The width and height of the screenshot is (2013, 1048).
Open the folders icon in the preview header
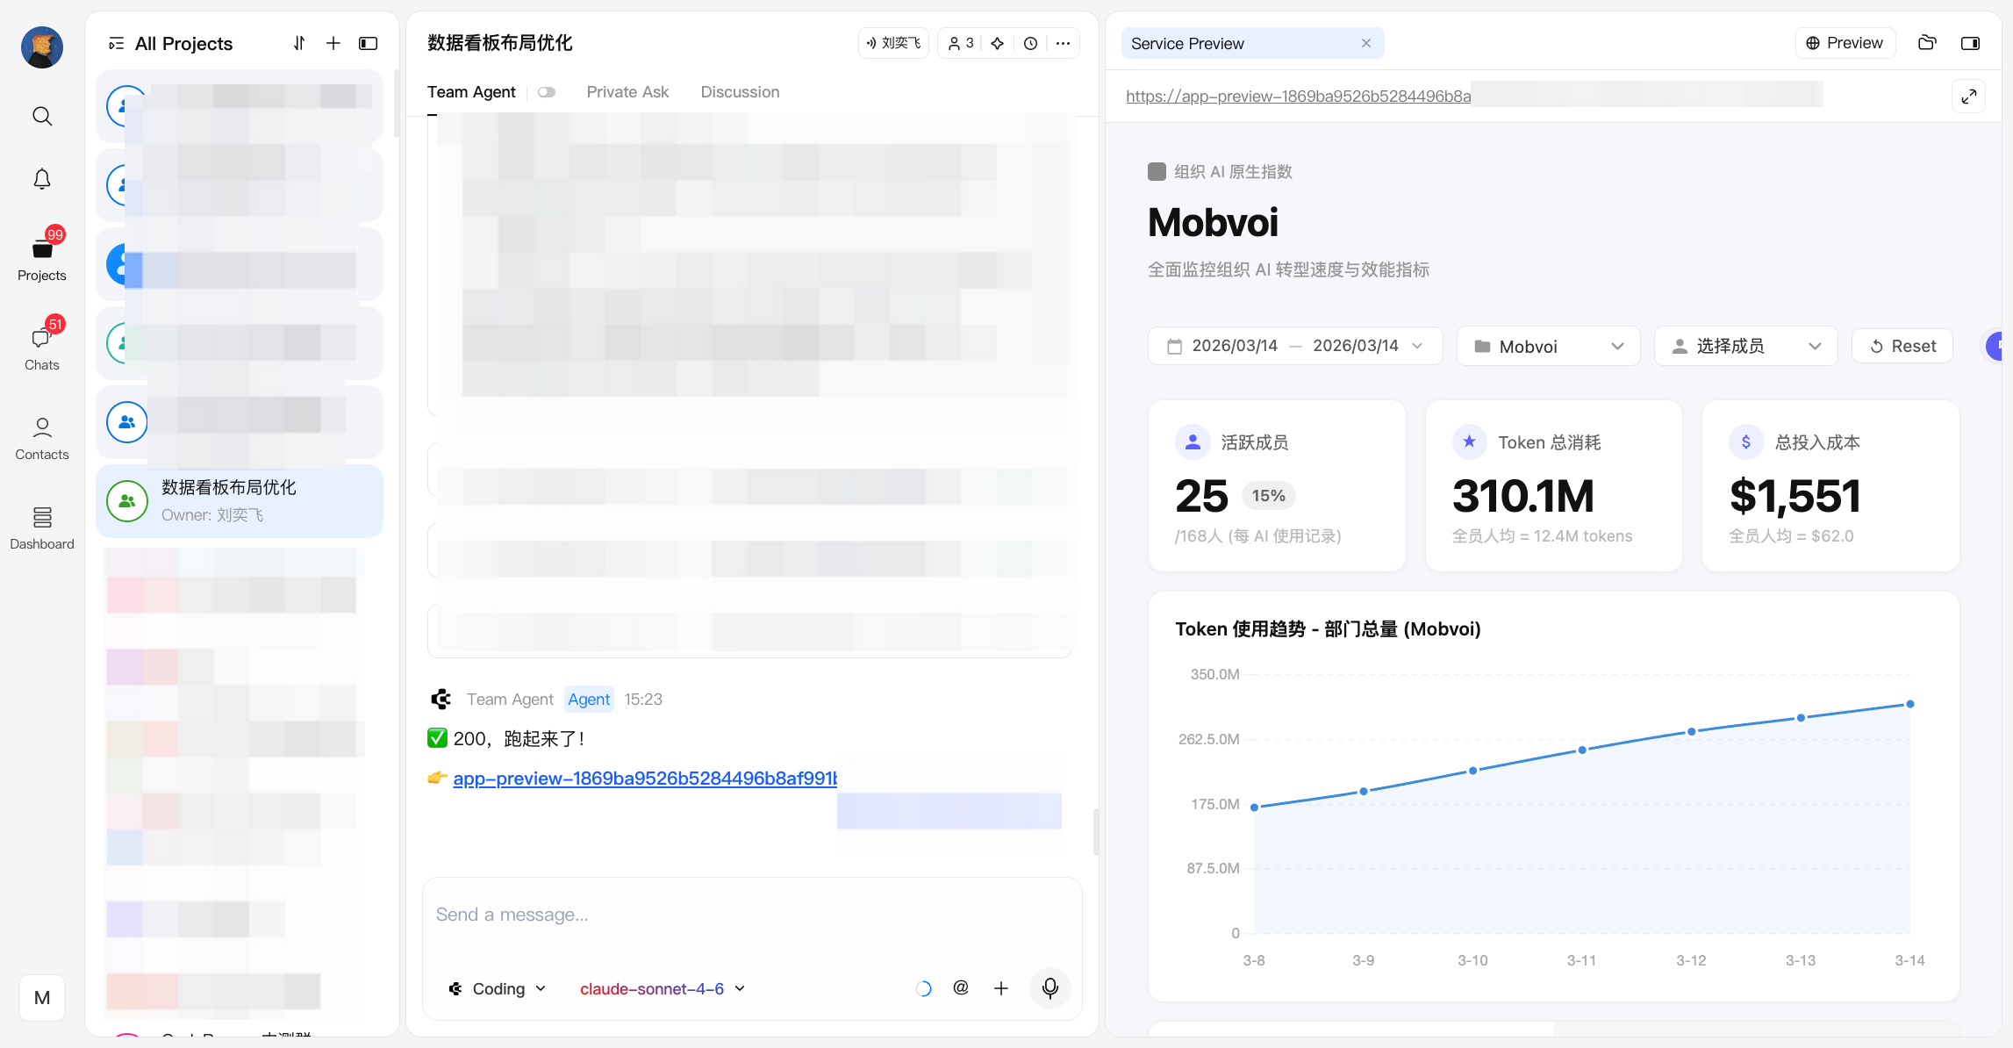coord(1928,43)
